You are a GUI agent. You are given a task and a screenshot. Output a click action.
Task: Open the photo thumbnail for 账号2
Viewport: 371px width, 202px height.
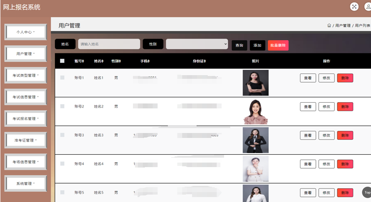pyautogui.click(x=256, y=112)
